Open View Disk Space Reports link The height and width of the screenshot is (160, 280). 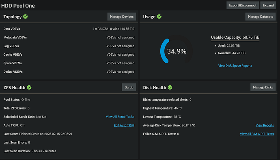[235, 65]
